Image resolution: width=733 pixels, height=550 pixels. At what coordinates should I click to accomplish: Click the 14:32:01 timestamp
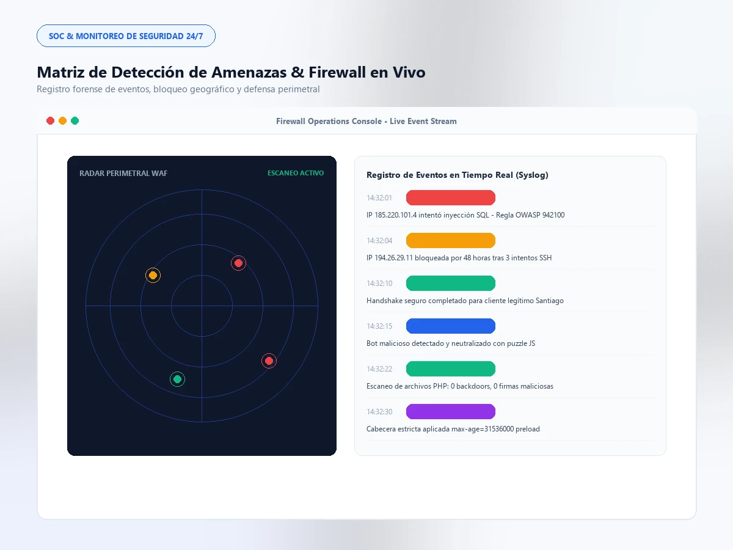(379, 198)
